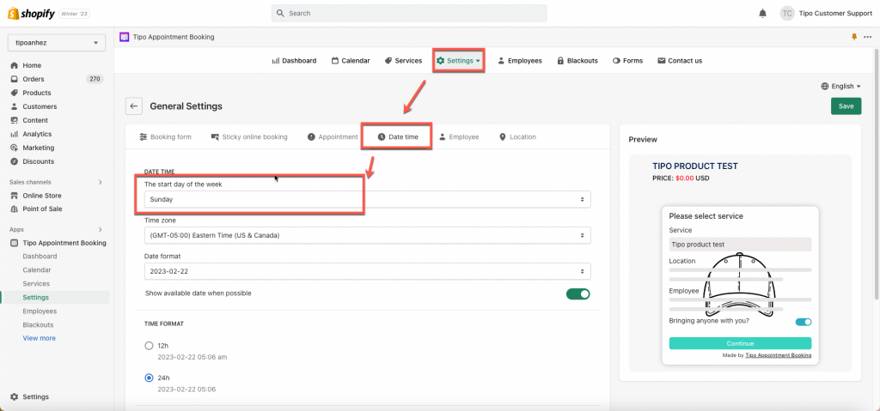
Task: Expand the Settings dropdown menu
Action: (x=459, y=61)
